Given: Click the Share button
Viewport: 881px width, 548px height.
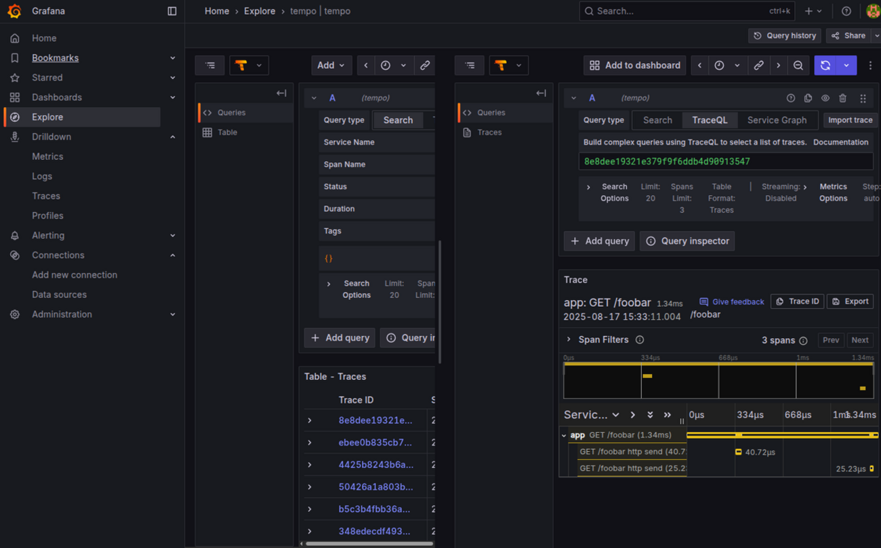Looking at the screenshot, I should (x=848, y=36).
